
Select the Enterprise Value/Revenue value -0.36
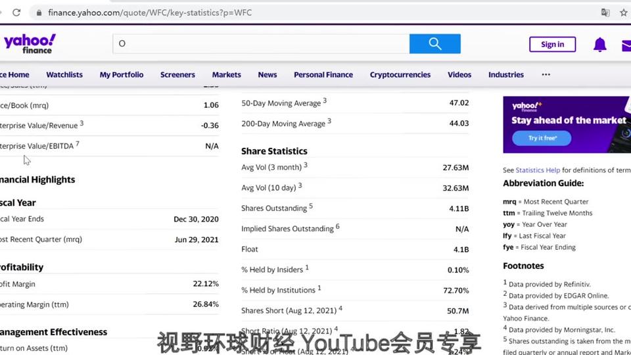pyautogui.click(x=210, y=126)
